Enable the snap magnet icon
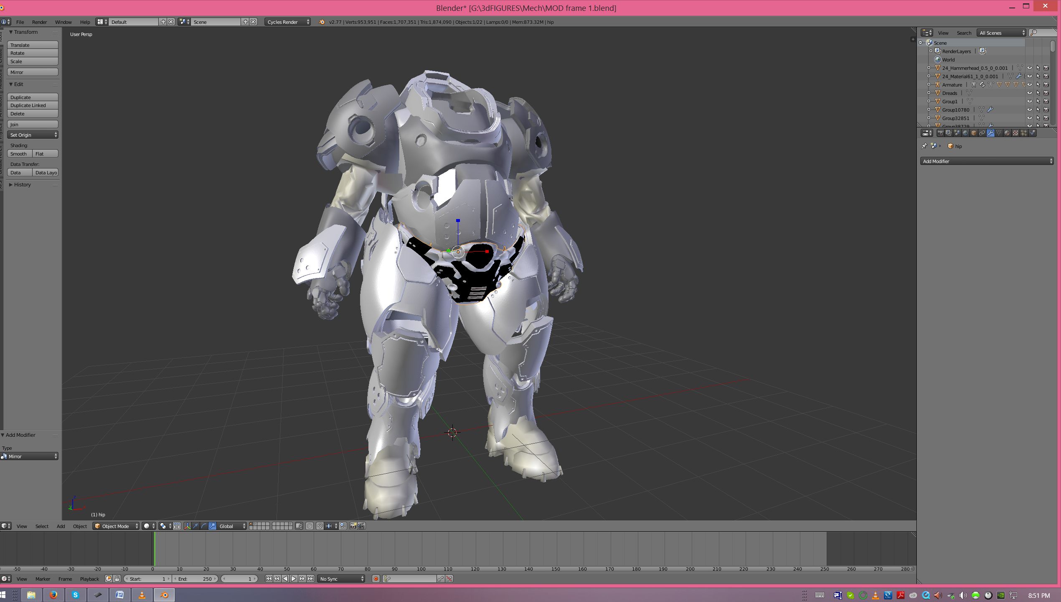The width and height of the screenshot is (1061, 602). click(320, 526)
